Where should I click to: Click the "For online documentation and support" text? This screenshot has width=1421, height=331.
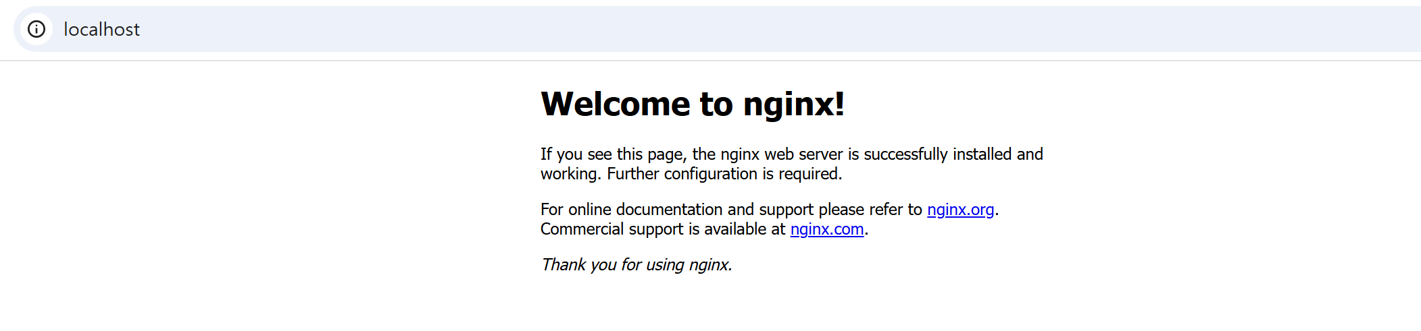(678, 210)
